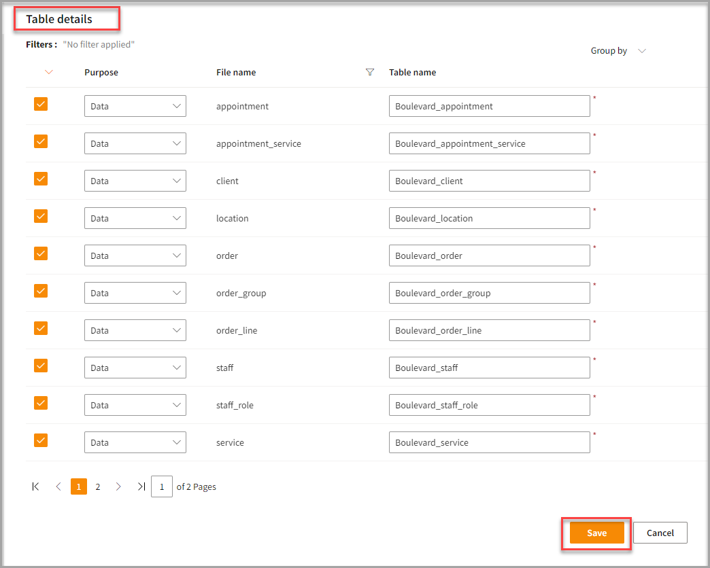Open Purpose dropdown for the location row

(135, 218)
